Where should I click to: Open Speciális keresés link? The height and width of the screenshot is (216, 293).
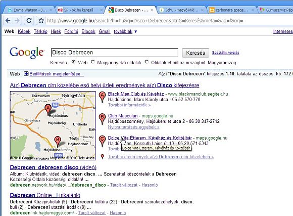pos(225,53)
